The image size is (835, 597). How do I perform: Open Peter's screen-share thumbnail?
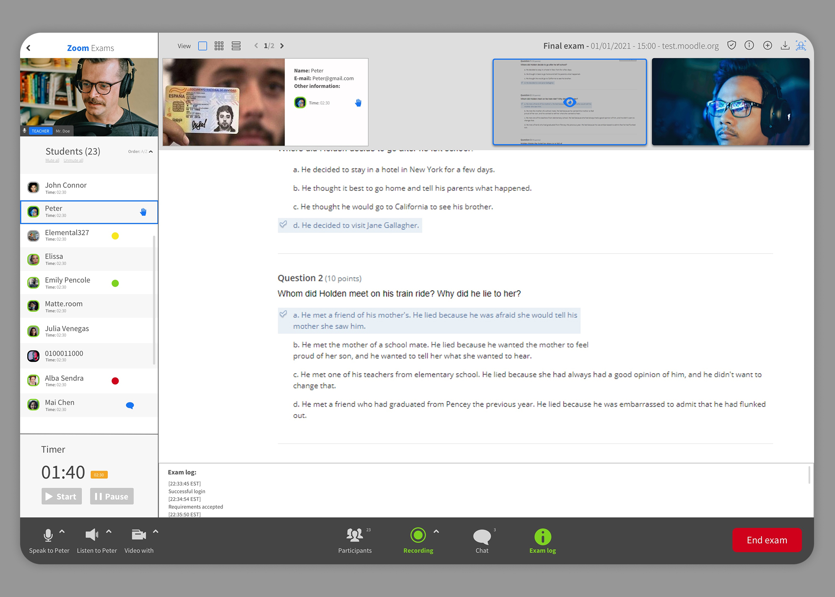tap(569, 102)
